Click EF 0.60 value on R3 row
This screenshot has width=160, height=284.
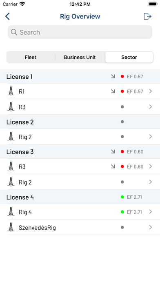(x=135, y=166)
